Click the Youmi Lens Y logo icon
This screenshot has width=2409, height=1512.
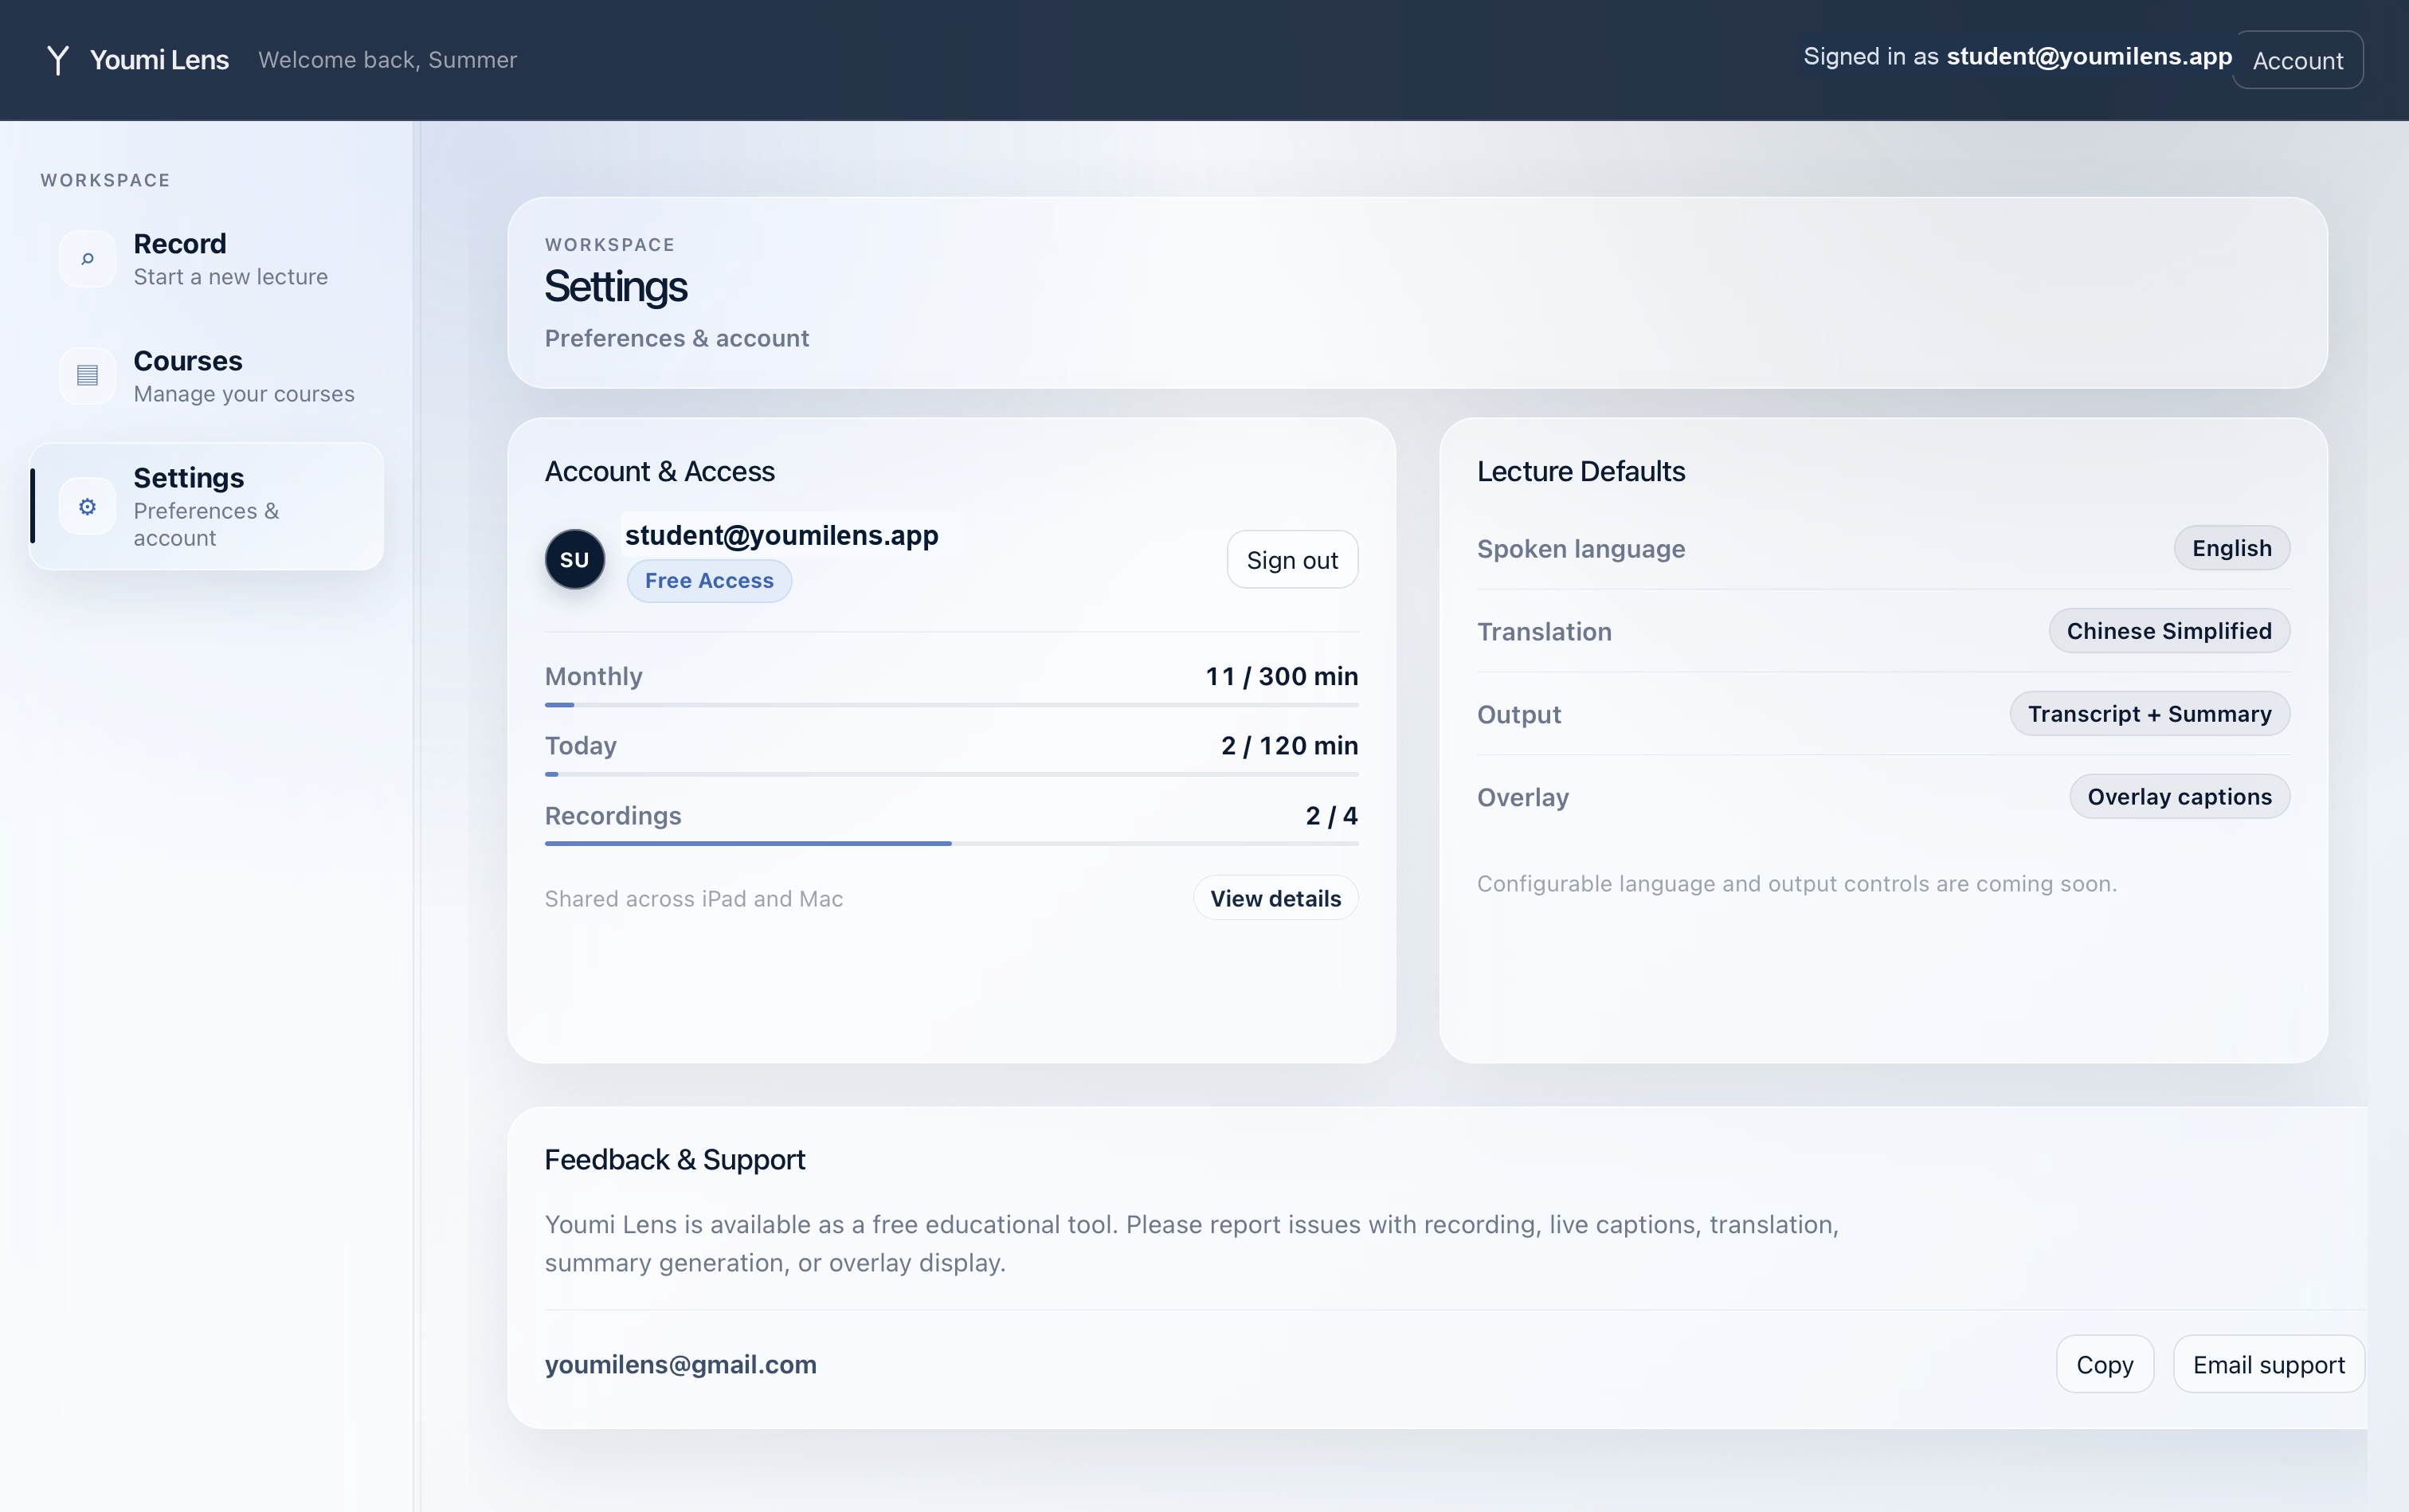tap(58, 60)
